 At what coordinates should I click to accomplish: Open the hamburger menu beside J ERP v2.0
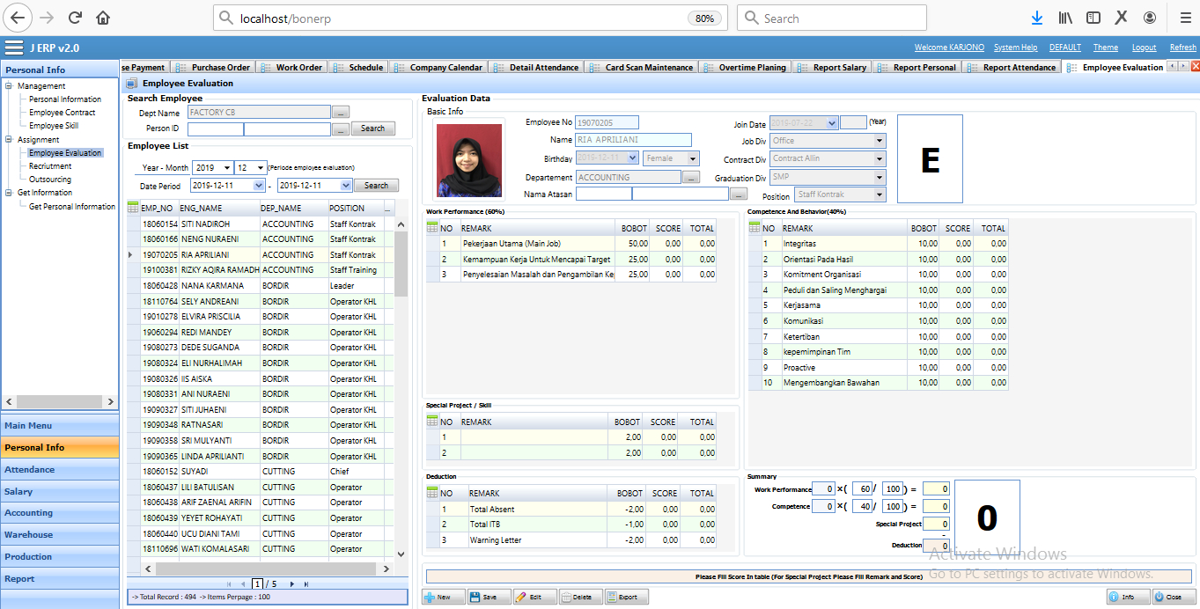click(x=13, y=48)
